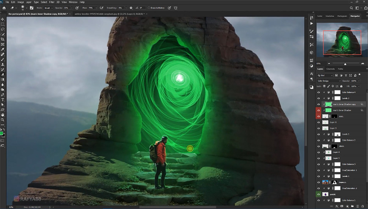Click the man layer mask thumbnail

335,116
